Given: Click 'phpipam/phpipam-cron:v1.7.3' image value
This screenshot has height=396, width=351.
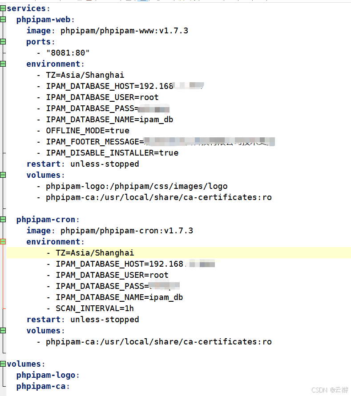Looking at the screenshot, I should click(x=127, y=231).
